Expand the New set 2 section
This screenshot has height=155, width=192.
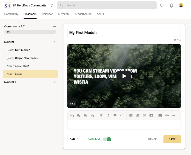[x=54, y=82]
